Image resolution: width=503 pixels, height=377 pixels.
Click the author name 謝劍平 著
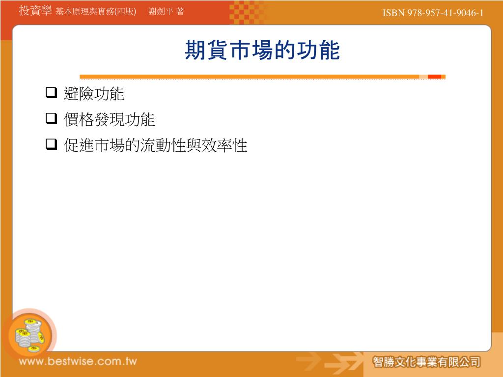pyautogui.click(x=166, y=12)
